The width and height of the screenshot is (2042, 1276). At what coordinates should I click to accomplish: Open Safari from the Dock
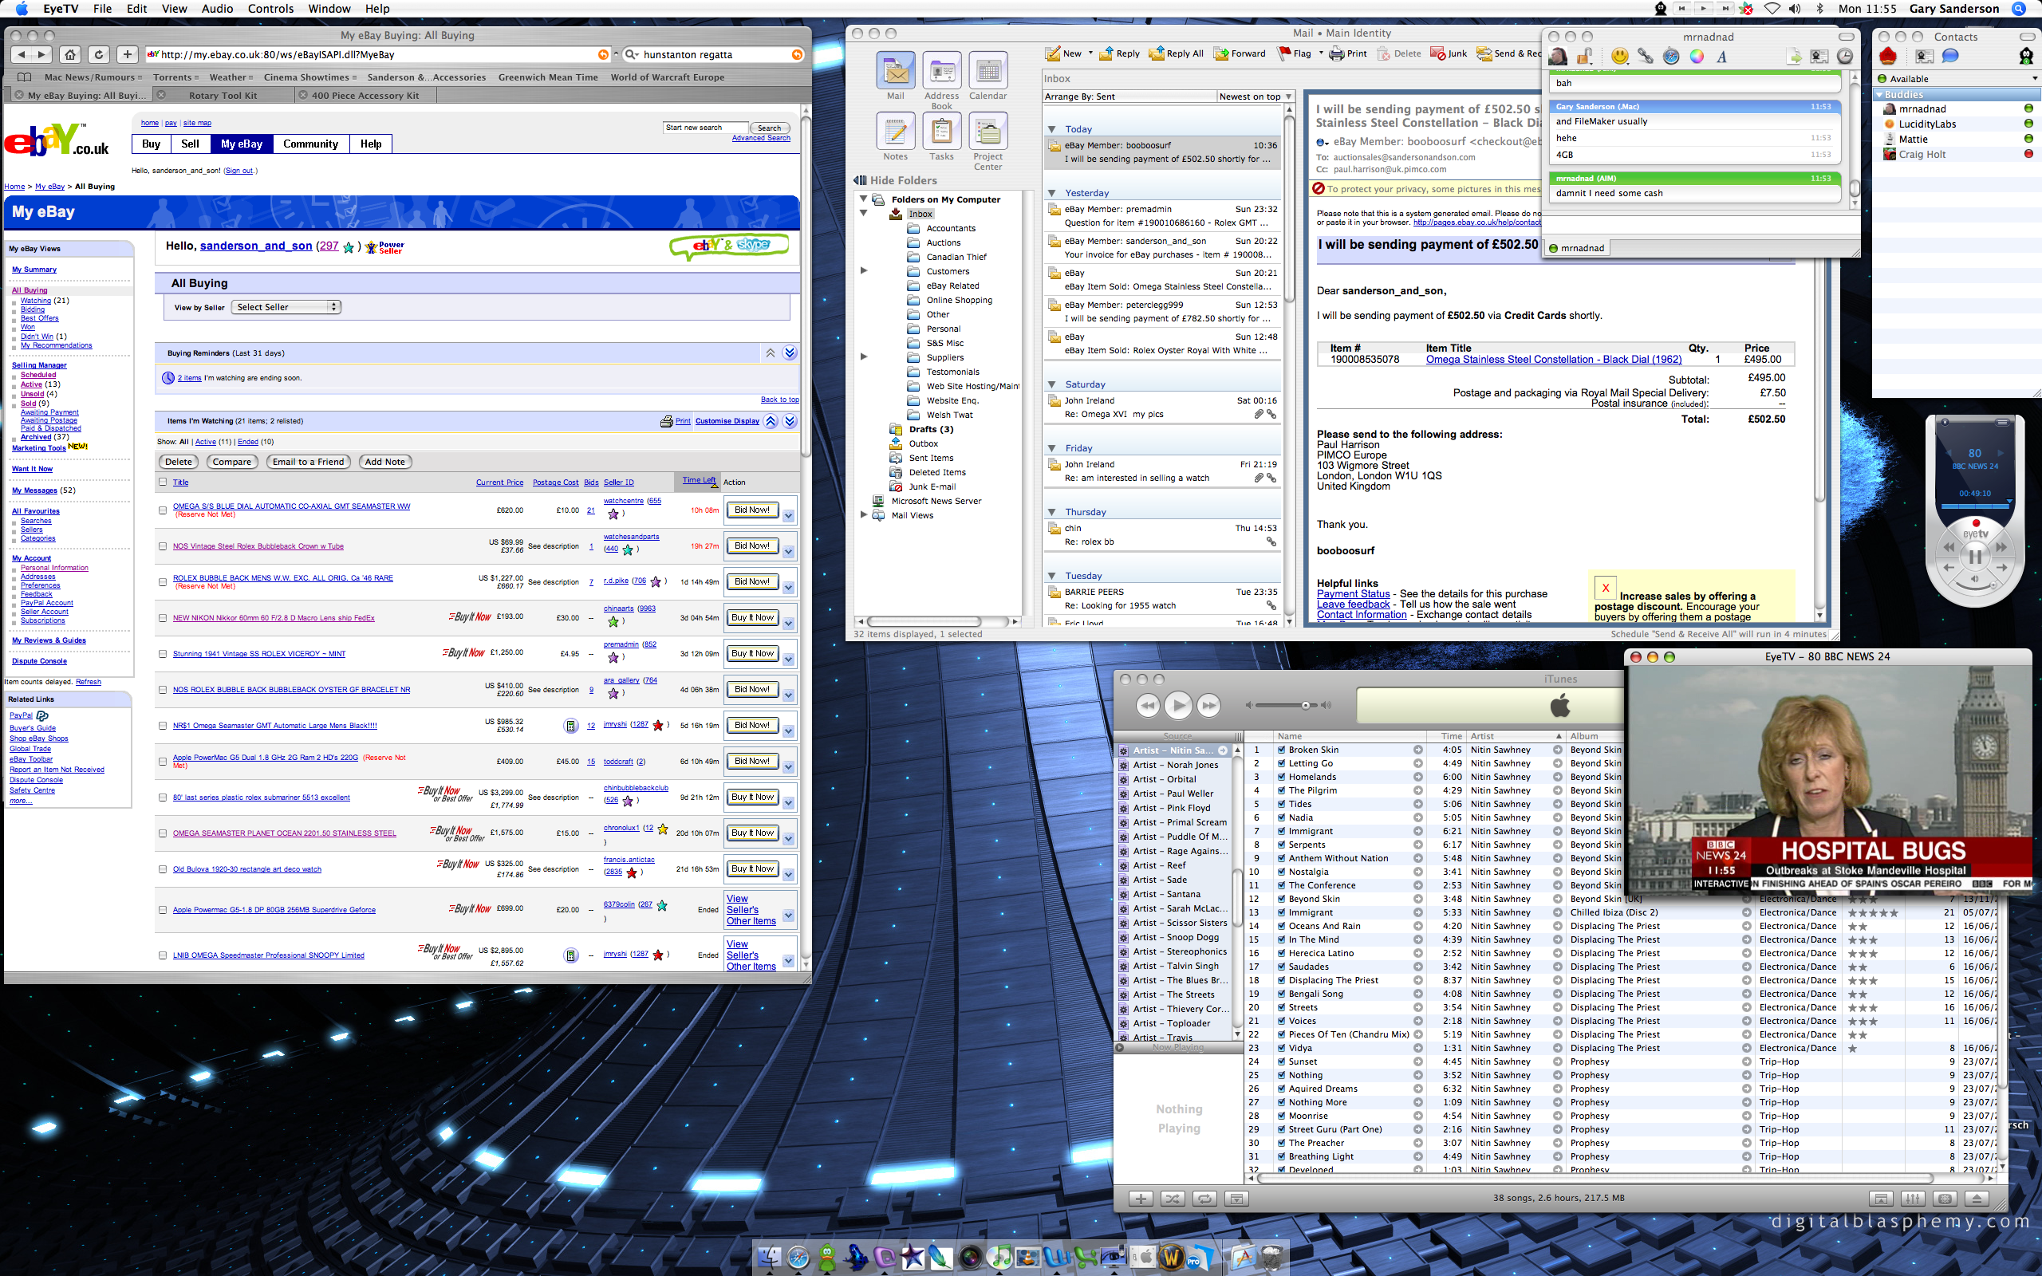[798, 1258]
